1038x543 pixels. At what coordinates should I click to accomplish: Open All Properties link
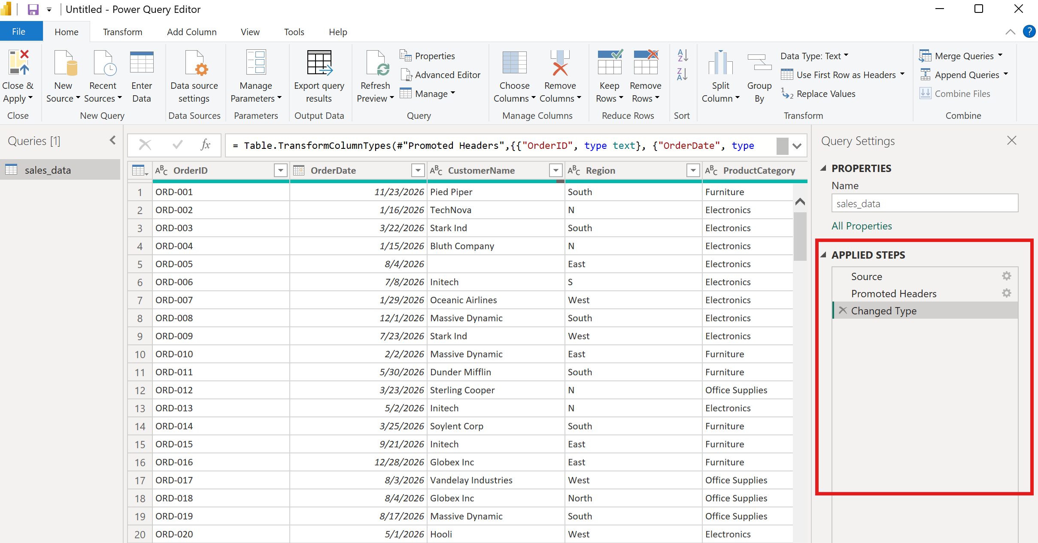(x=862, y=226)
